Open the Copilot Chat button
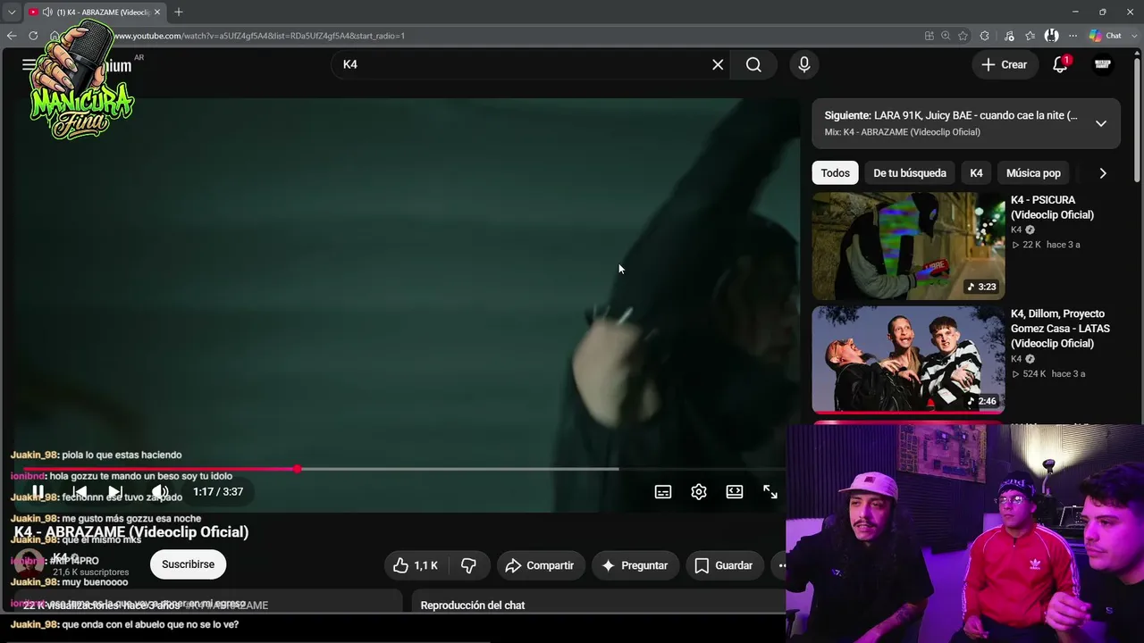The height and width of the screenshot is (643, 1144). (x=1106, y=36)
